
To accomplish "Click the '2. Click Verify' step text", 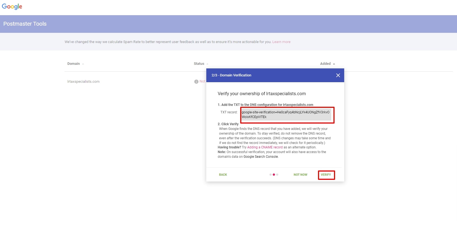I will point(228,124).
